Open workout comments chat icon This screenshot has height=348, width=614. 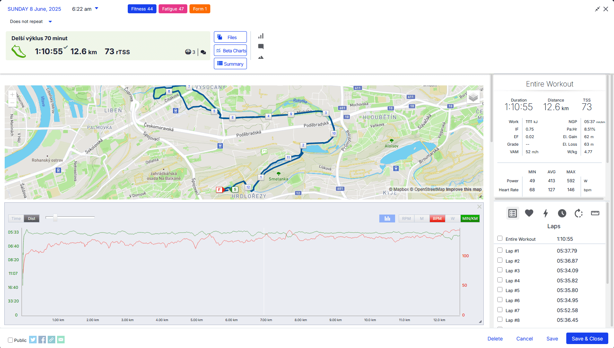[203, 52]
